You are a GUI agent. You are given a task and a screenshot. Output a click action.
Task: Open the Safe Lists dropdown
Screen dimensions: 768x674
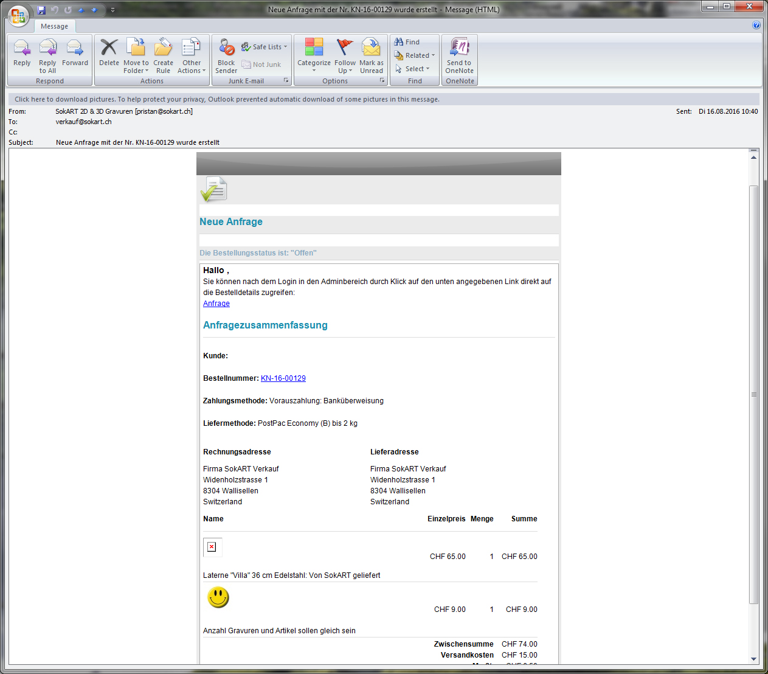[x=264, y=47]
